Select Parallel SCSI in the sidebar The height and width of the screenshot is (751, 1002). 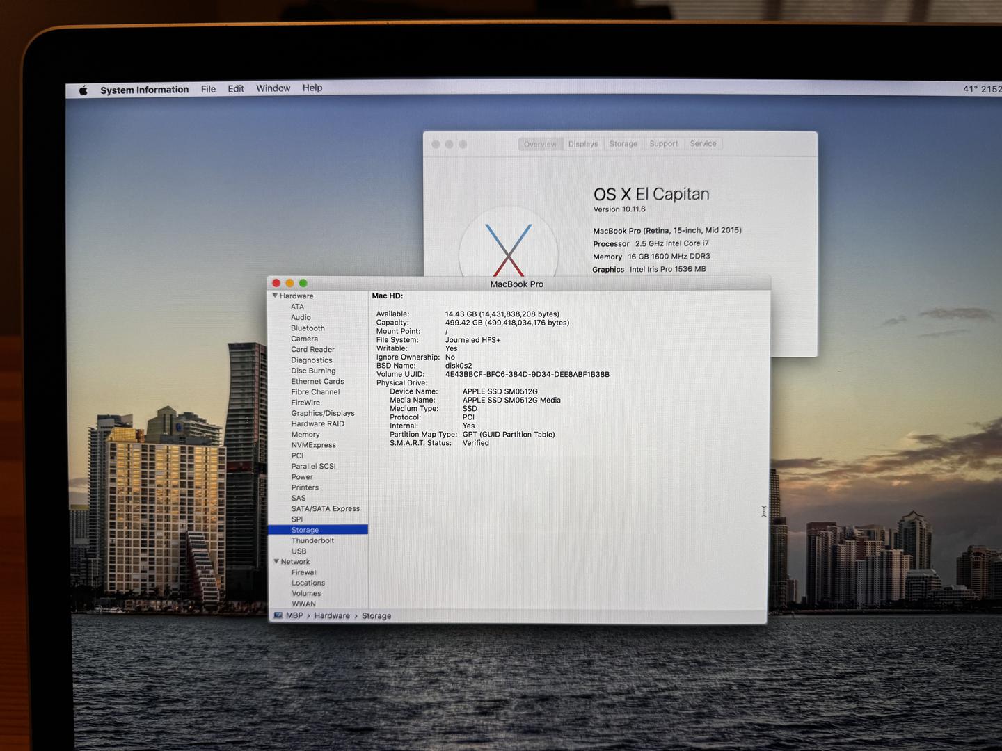point(313,466)
